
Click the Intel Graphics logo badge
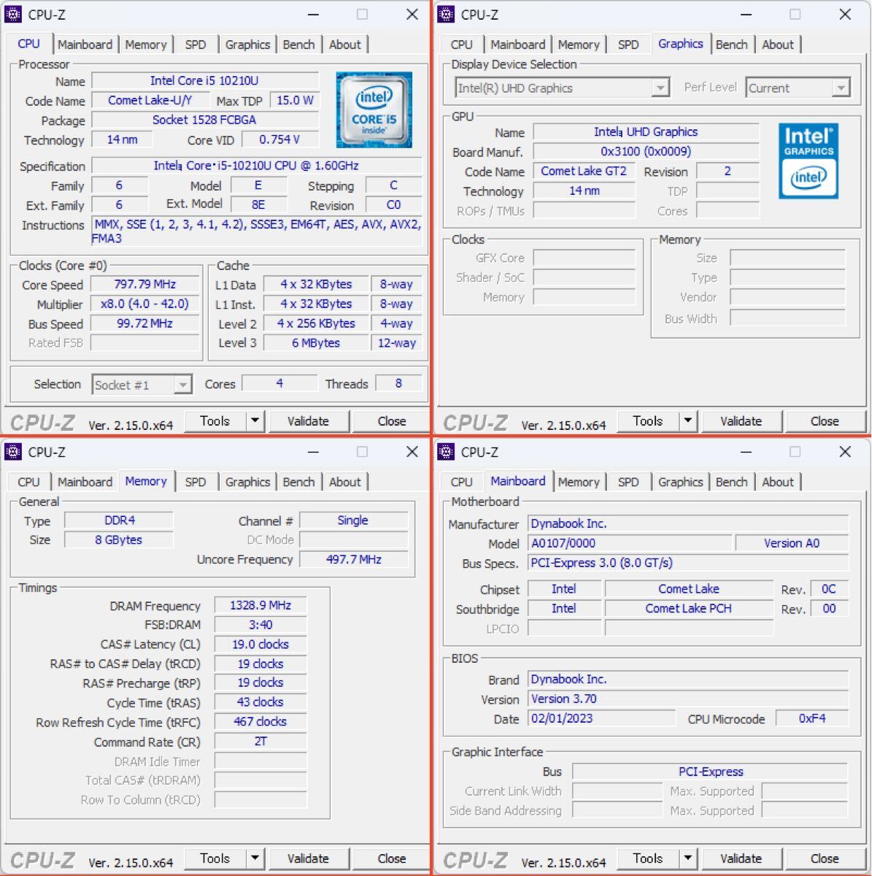click(x=809, y=161)
